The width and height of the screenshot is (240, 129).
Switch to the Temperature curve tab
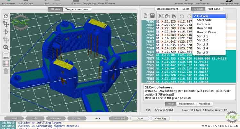pyautogui.click(x=77, y=9)
